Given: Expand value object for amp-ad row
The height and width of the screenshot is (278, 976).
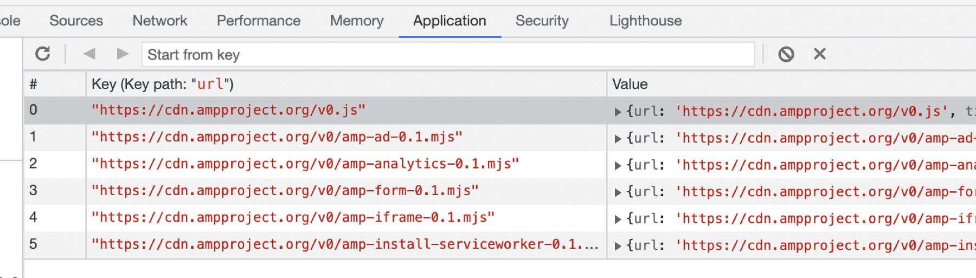Looking at the screenshot, I should click(618, 139).
